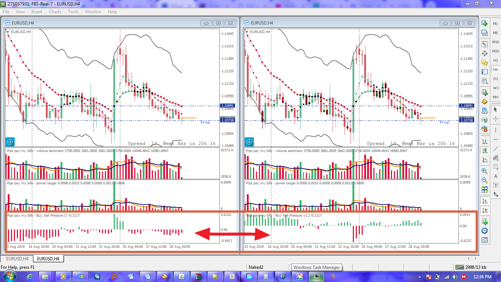Expand right chart's EURUSD,H4 triangle

click(247, 32)
